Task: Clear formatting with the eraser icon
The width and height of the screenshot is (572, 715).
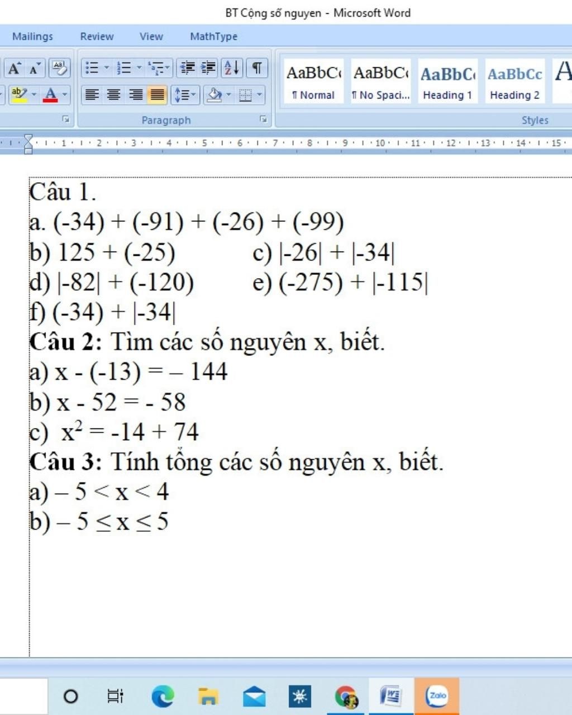Action: [59, 68]
